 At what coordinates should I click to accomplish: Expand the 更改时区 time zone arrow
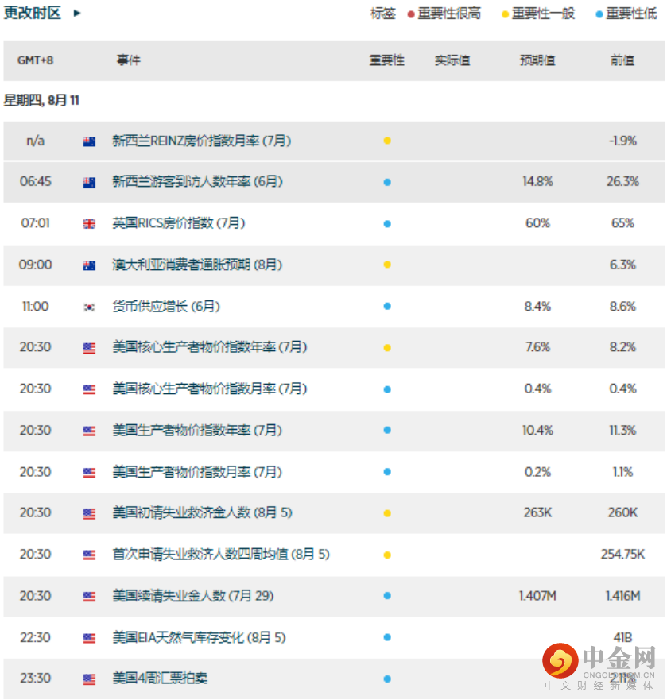[x=77, y=13]
